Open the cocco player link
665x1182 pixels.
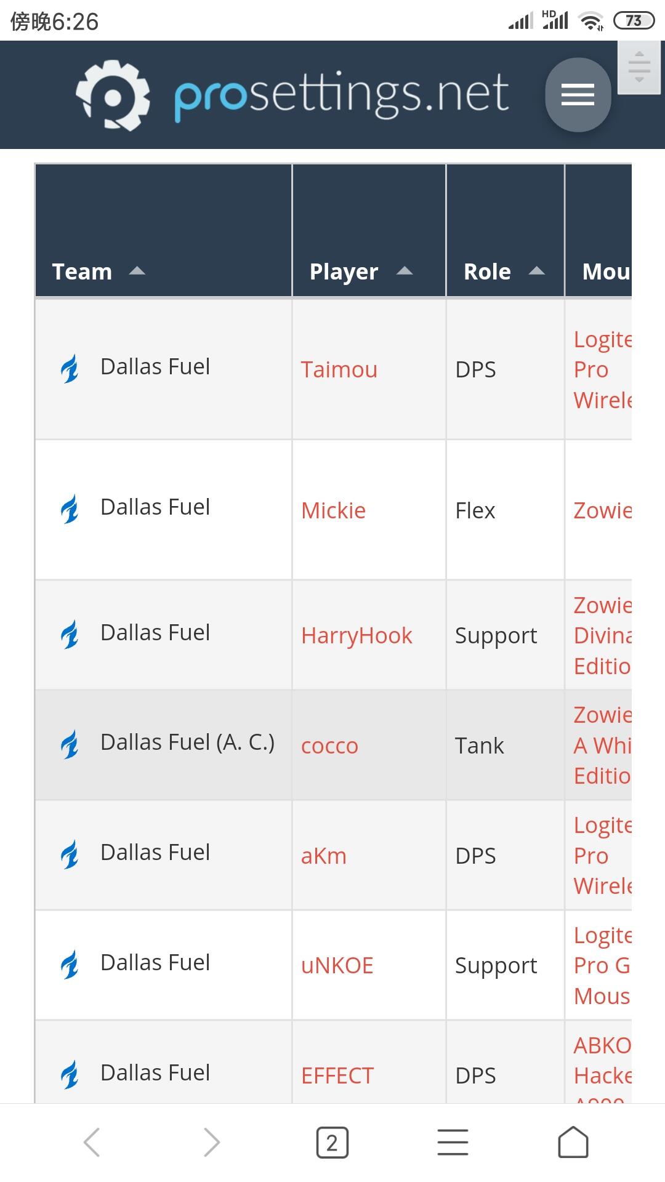[329, 746]
